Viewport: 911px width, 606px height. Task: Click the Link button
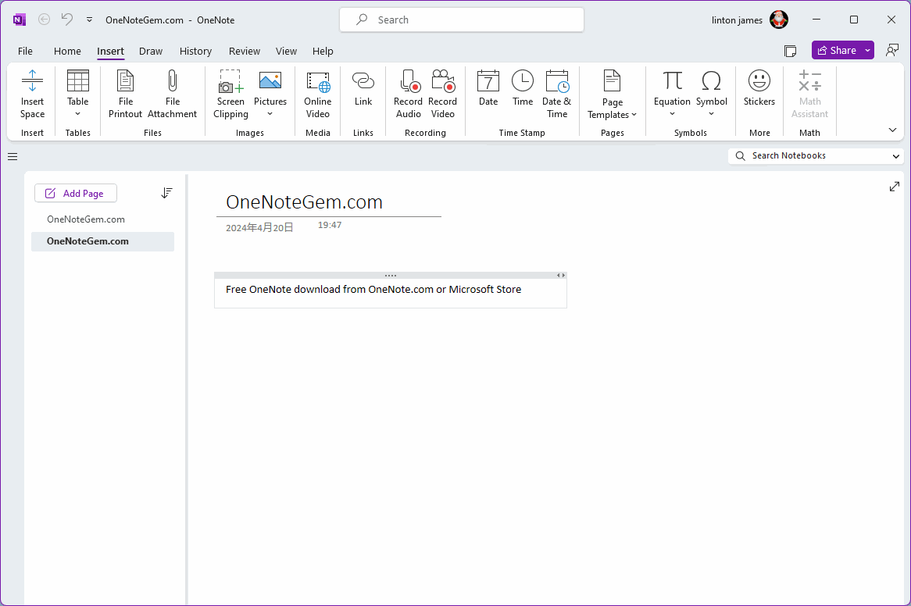click(x=363, y=90)
